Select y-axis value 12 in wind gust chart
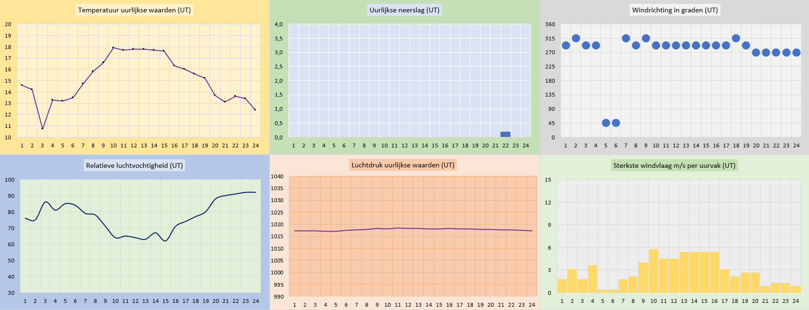 coord(548,203)
